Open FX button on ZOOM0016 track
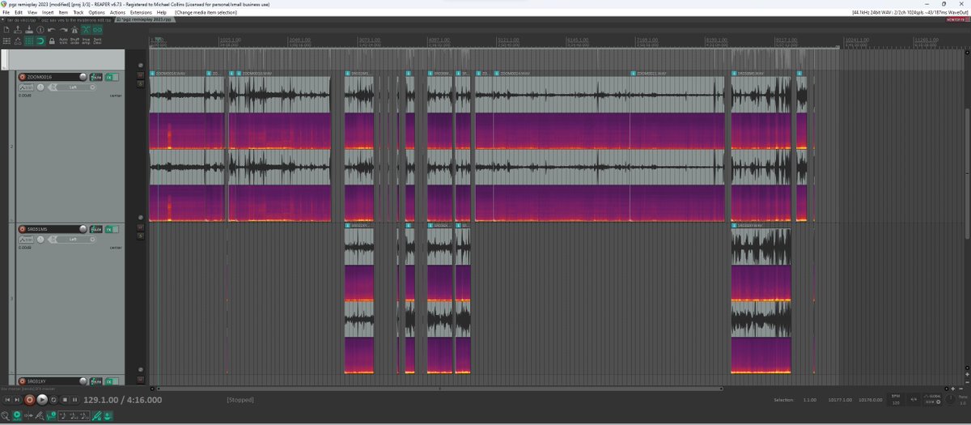The height and width of the screenshot is (425, 971). [109, 77]
